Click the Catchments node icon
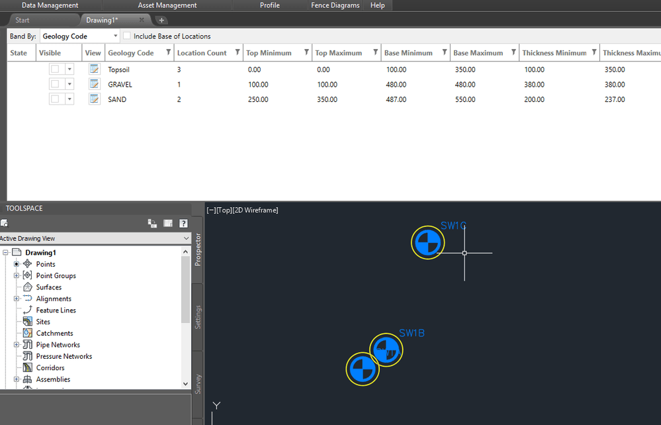Screen dimensions: 661x425 (x=27, y=333)
